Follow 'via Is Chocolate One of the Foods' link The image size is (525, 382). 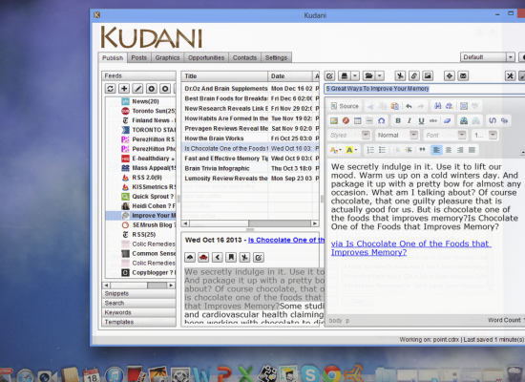pos(410,248)
